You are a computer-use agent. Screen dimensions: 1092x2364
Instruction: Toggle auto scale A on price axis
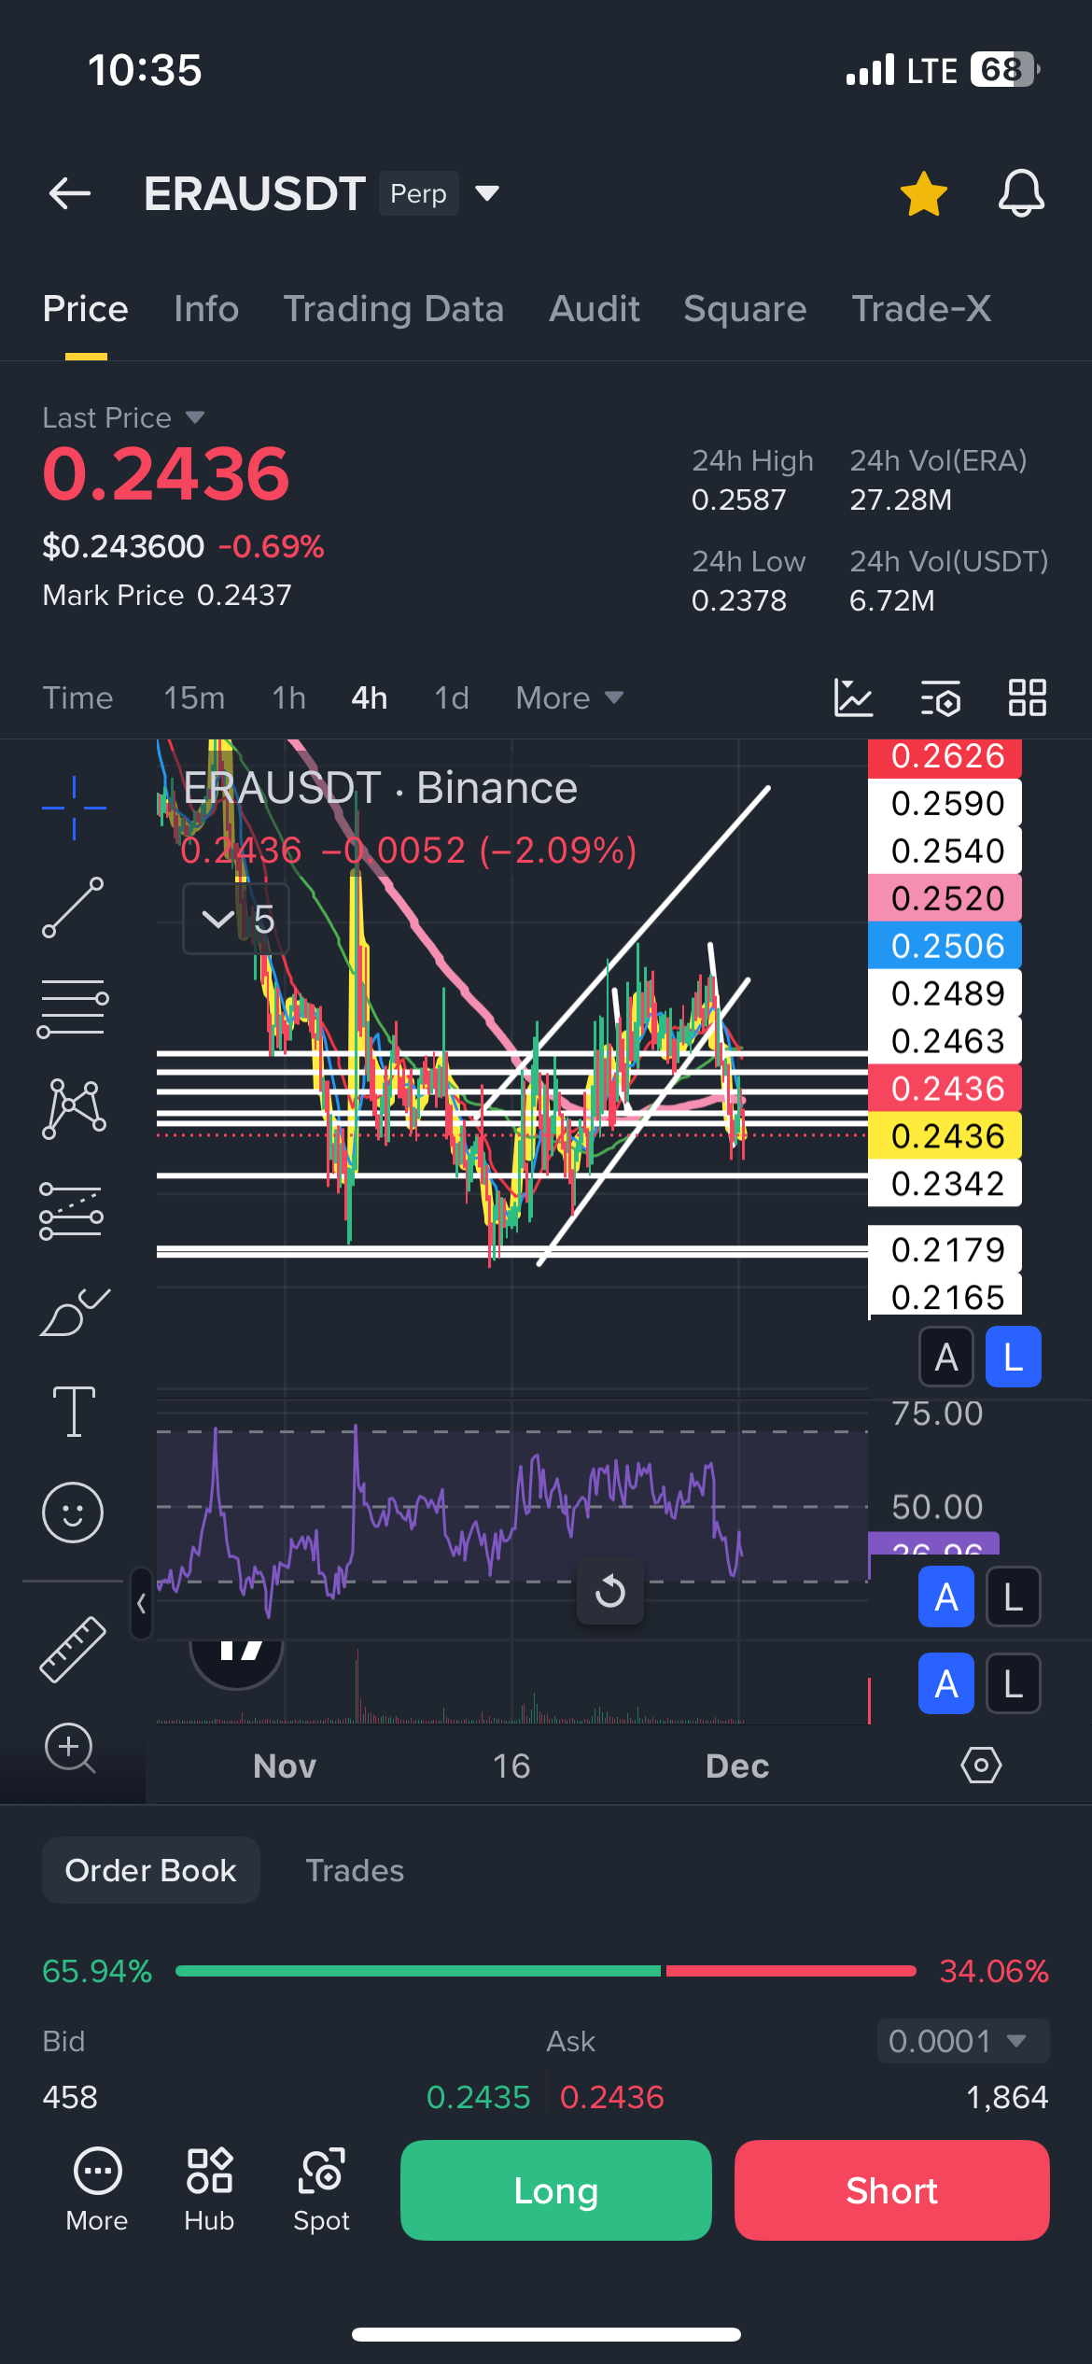(946, 1357)
